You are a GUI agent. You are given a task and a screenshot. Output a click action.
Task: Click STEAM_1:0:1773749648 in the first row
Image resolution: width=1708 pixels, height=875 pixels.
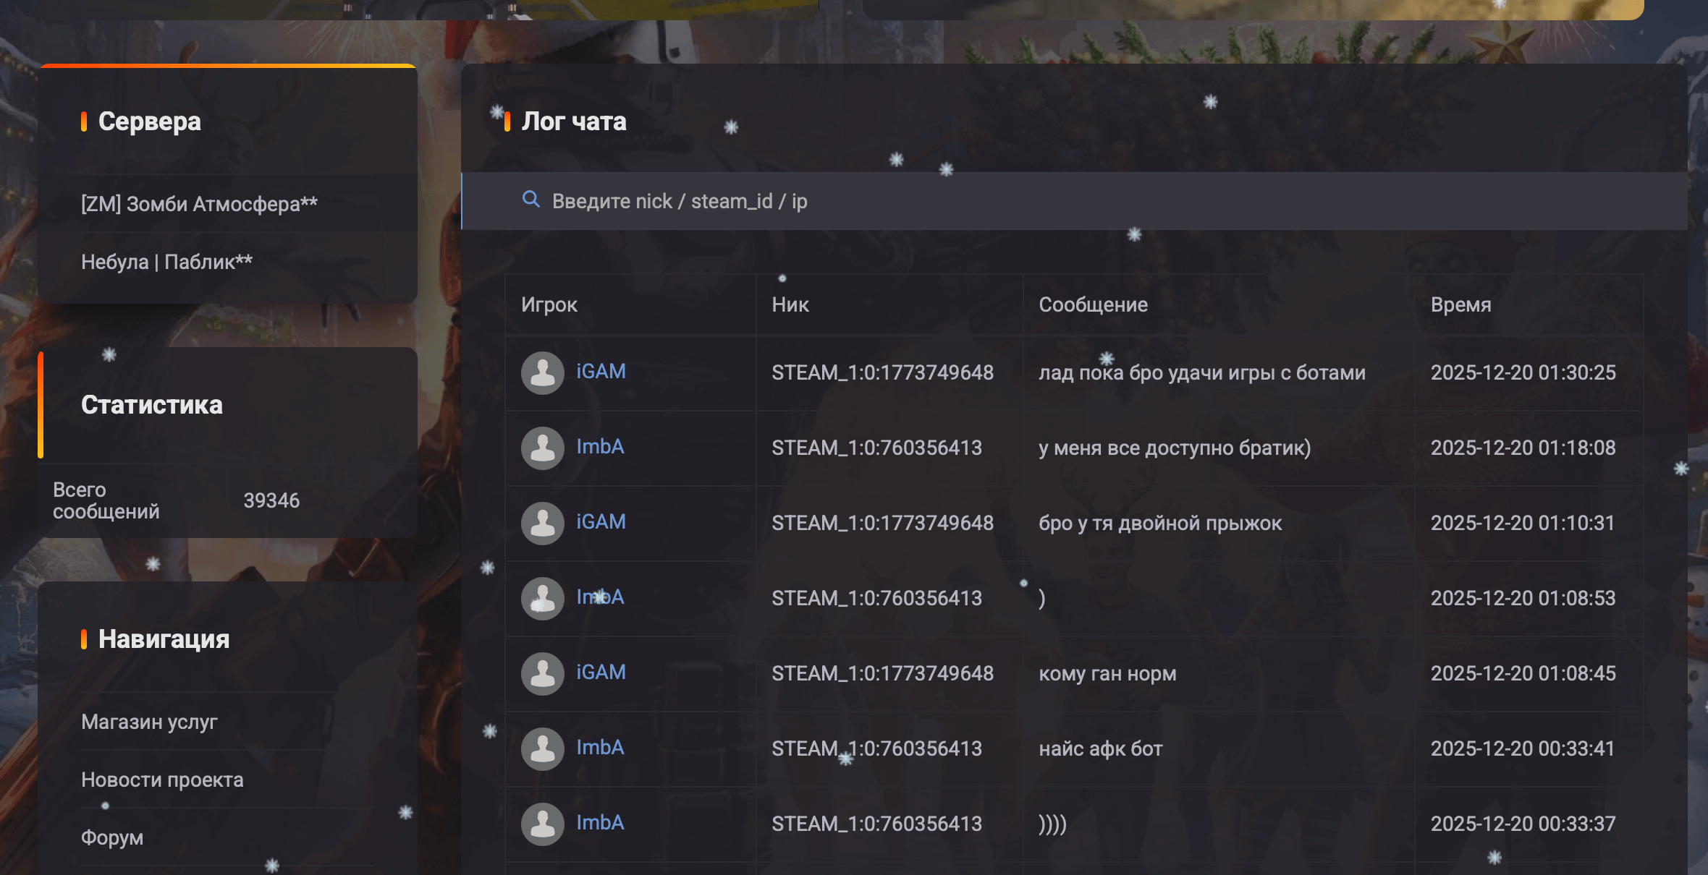[x=884, y=373]
